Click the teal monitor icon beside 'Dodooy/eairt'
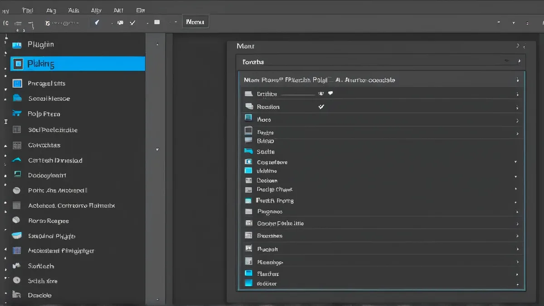This screenshot has width=544, height=306. (x=17, y=175)
